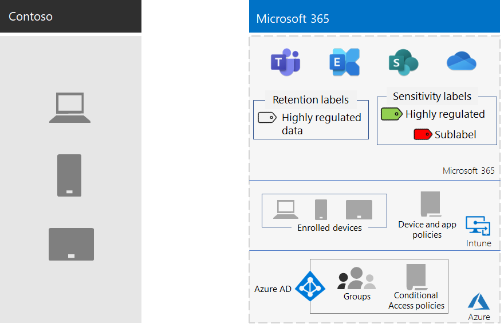Click the Microsoft 365 blue header title
Screen dimensions: 504x328
293,19
